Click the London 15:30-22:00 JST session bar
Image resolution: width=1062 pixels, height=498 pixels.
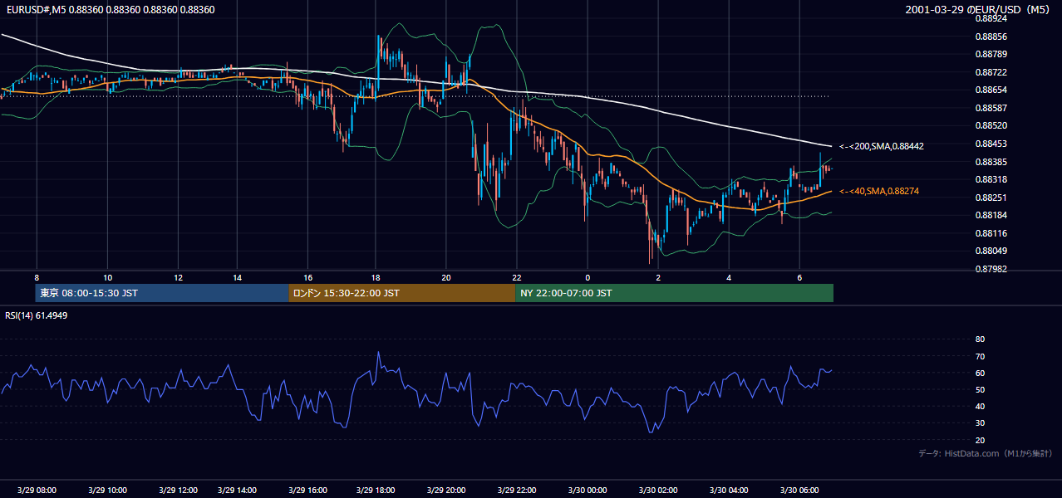(402, 293)
